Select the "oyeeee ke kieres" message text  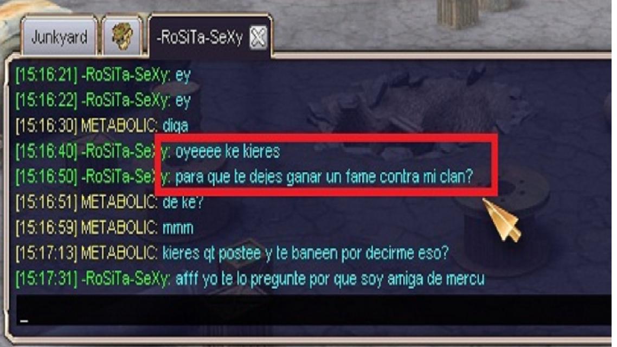tap(227, 151)
